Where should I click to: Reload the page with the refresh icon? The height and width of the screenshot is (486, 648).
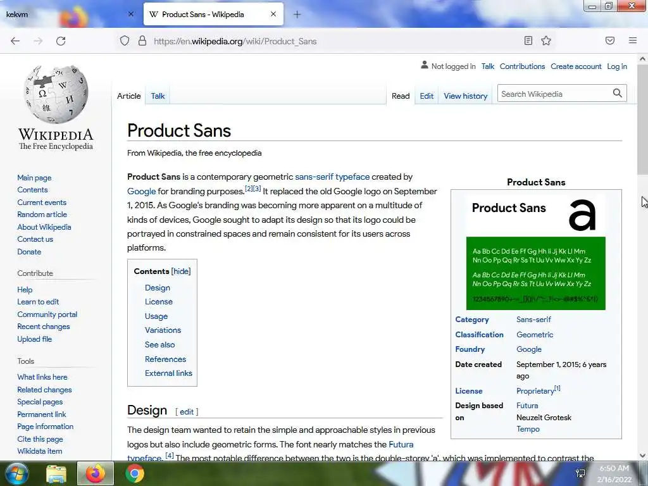tap(61, 41)
